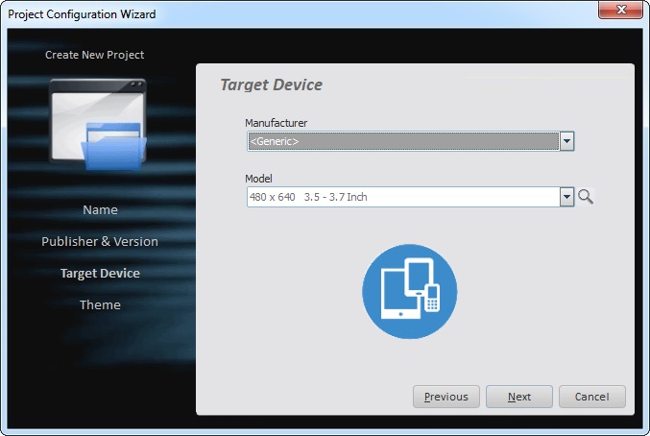Go to the Name wizard step
The width and height of the screenshot is (650, 436).
coord(100,209)
